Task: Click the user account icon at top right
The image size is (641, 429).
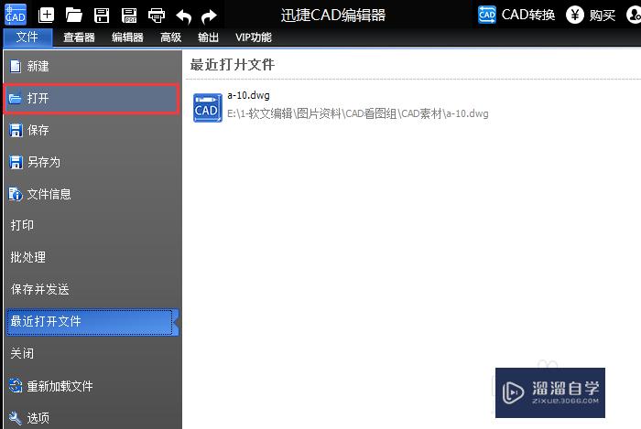Action: [x=634, y=16]
